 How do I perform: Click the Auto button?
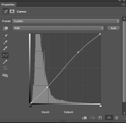pos(113,28)
